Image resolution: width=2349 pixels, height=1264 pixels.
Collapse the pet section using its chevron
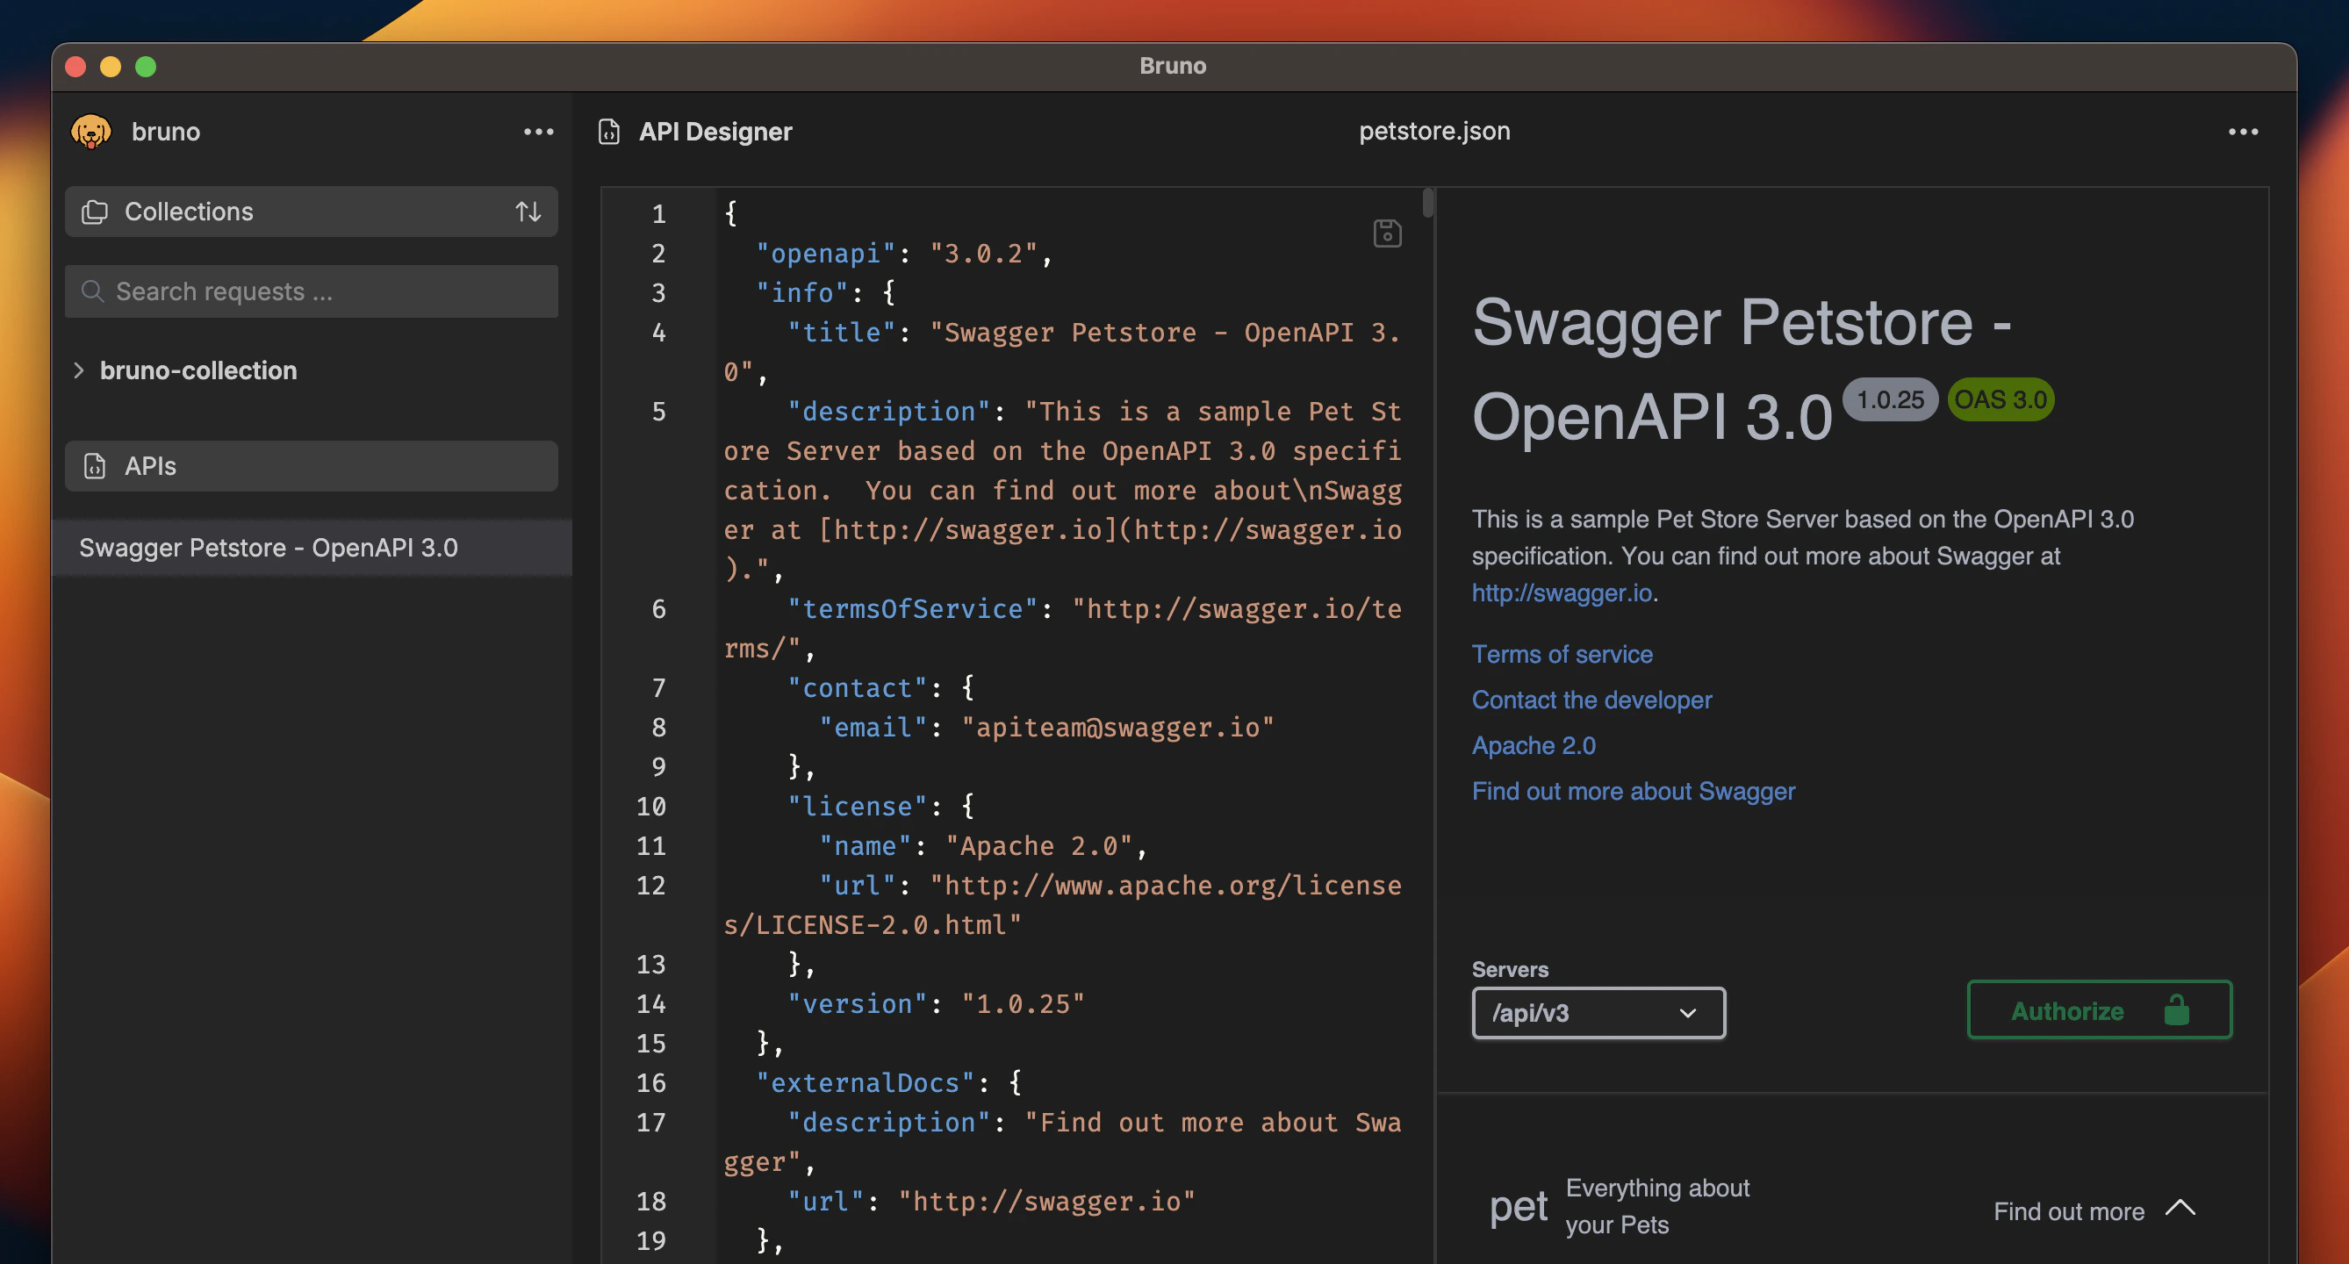[2180, 1208]
